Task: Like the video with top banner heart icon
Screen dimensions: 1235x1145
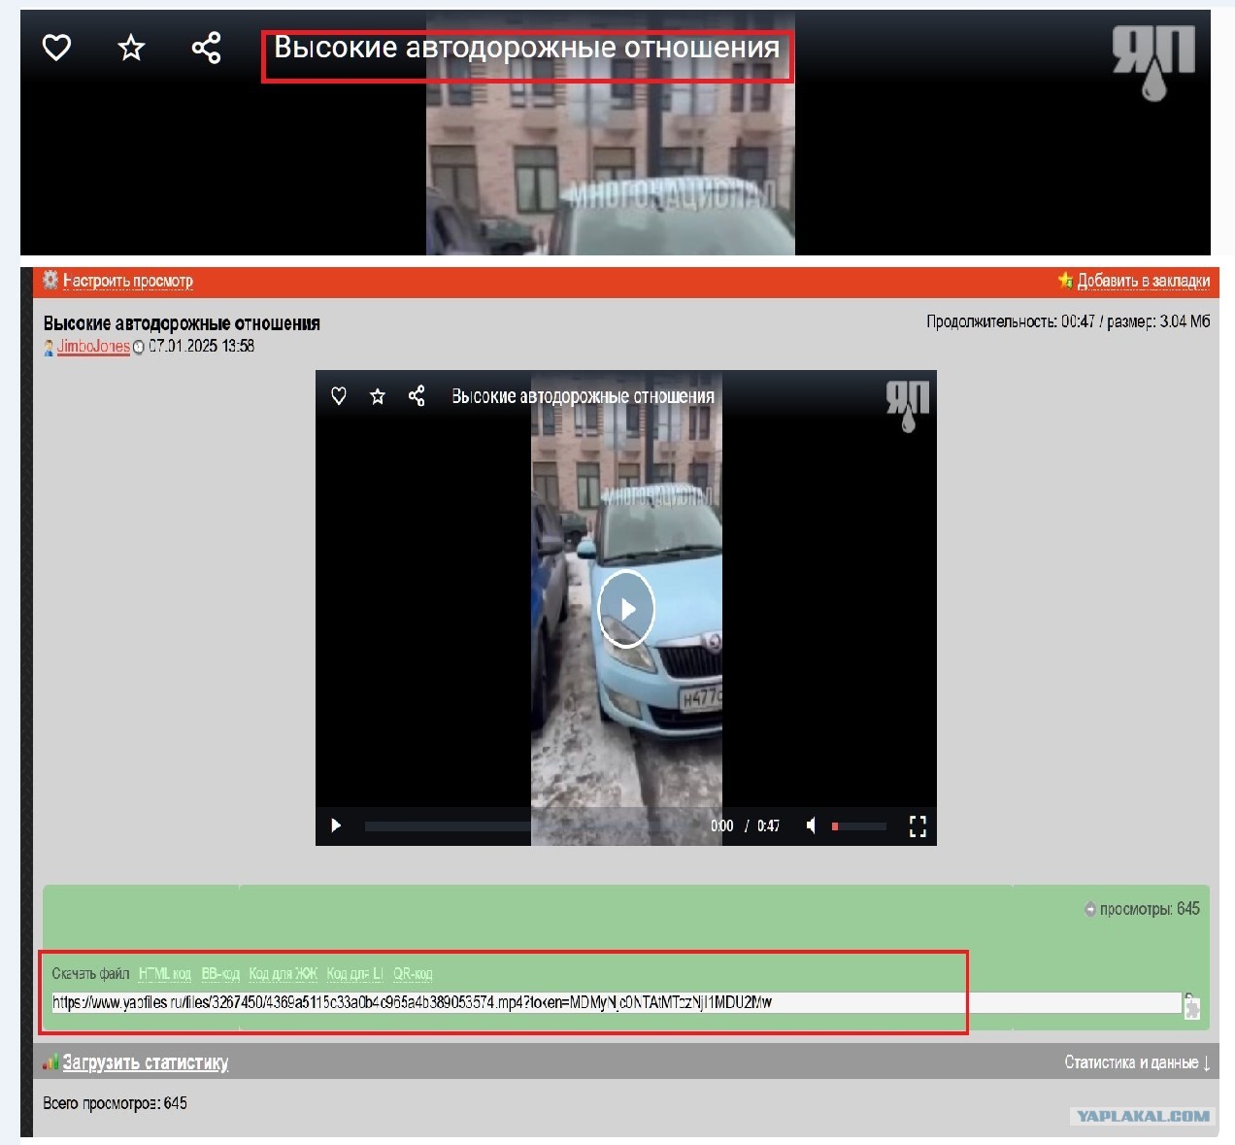Action: click(56, 47)
